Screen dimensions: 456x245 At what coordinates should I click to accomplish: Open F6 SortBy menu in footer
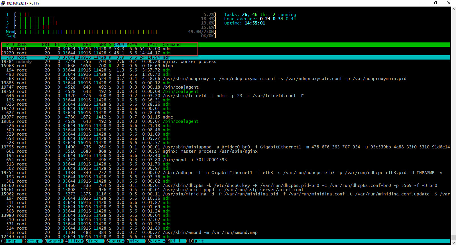(114, 241)
